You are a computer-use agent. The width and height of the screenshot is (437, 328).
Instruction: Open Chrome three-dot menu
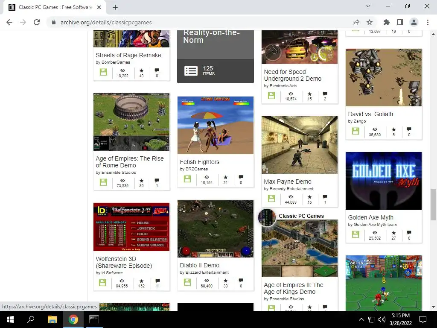[x=428, y=22]
